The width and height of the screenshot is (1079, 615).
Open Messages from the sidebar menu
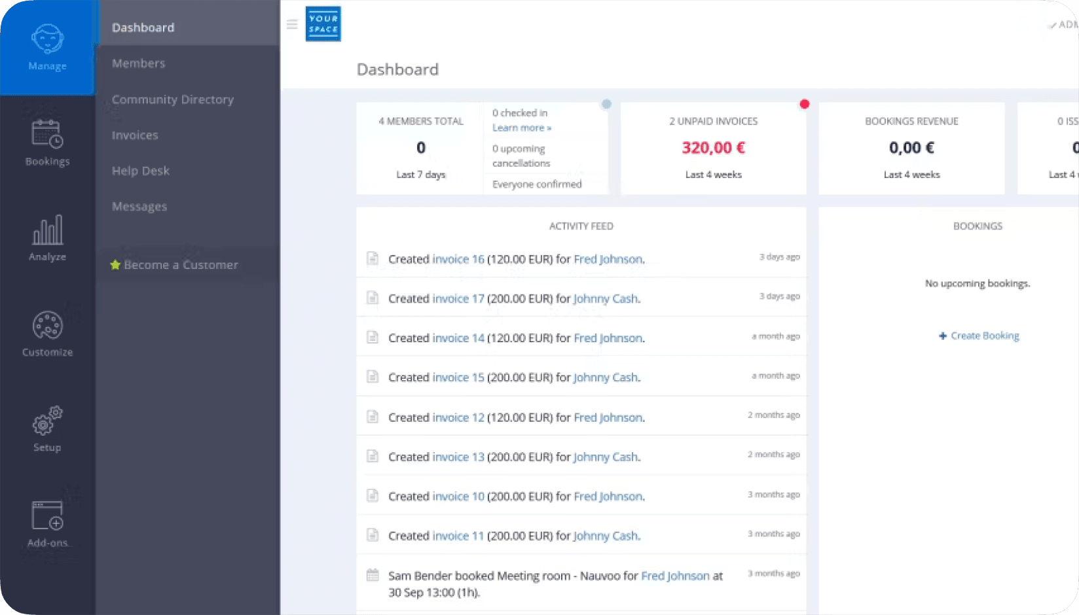coord(139,205)
